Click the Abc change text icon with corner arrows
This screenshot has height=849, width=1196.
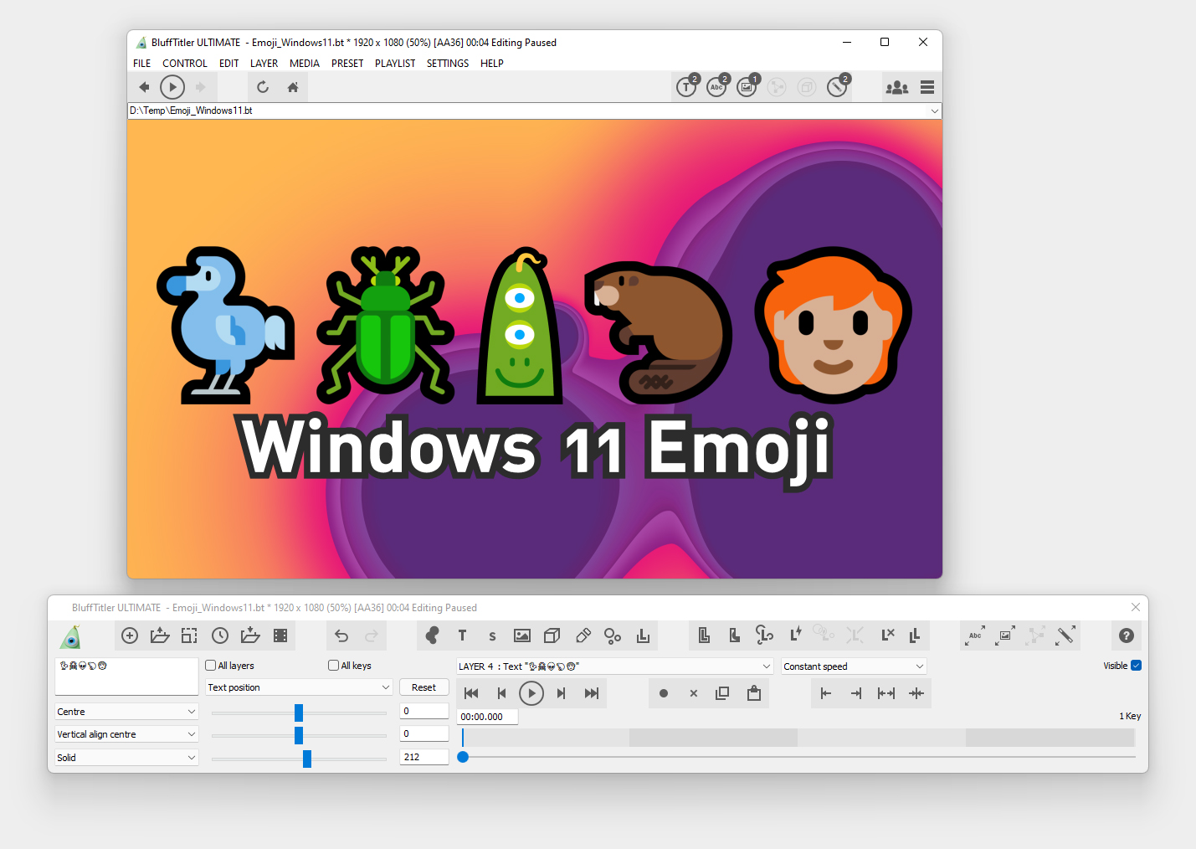coord(975,635)
